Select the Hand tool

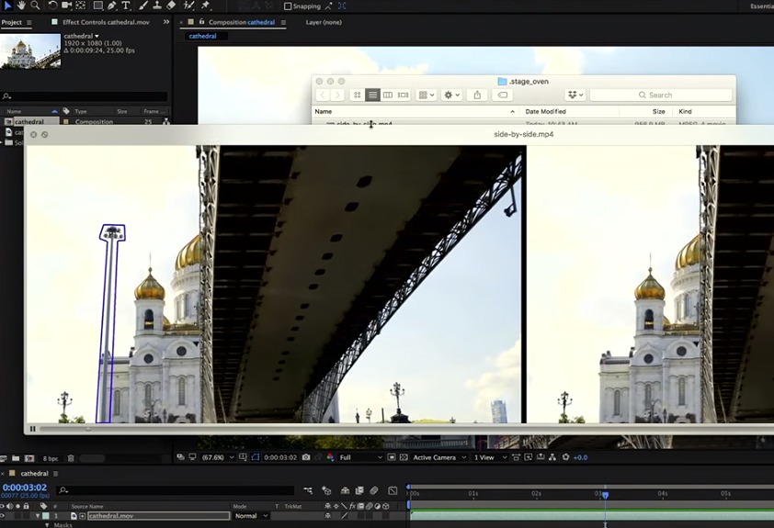[21, 6]
